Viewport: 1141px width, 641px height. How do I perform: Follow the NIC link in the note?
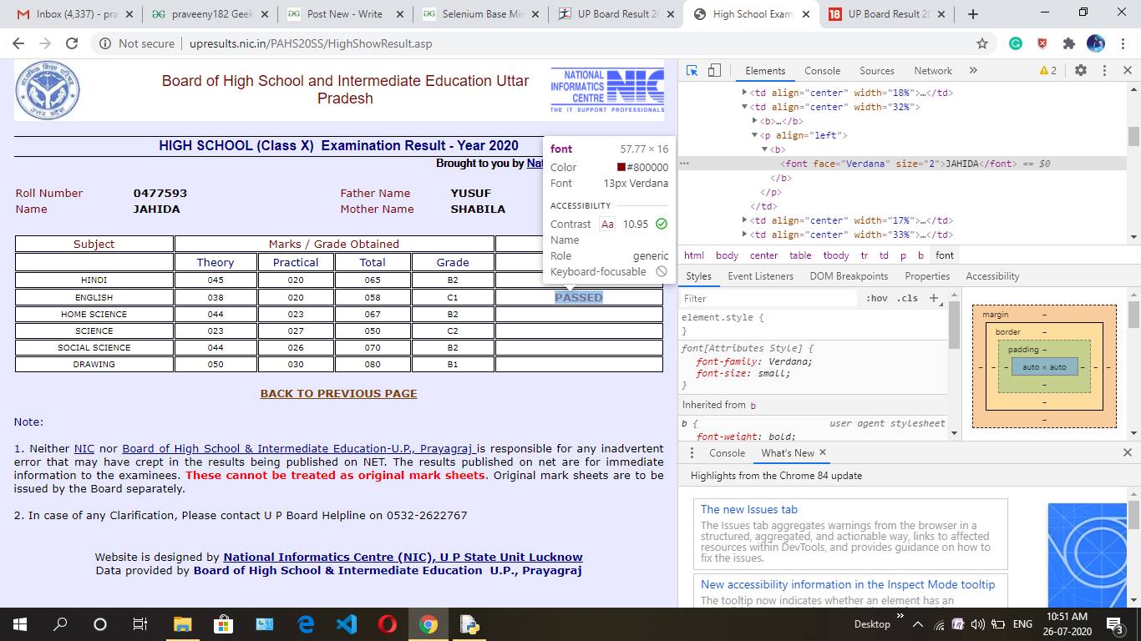(x=84, y=448)
